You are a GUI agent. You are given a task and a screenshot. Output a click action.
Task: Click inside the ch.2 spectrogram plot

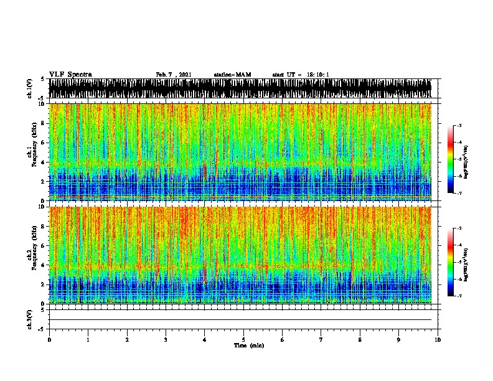click(x=240, y=255)
